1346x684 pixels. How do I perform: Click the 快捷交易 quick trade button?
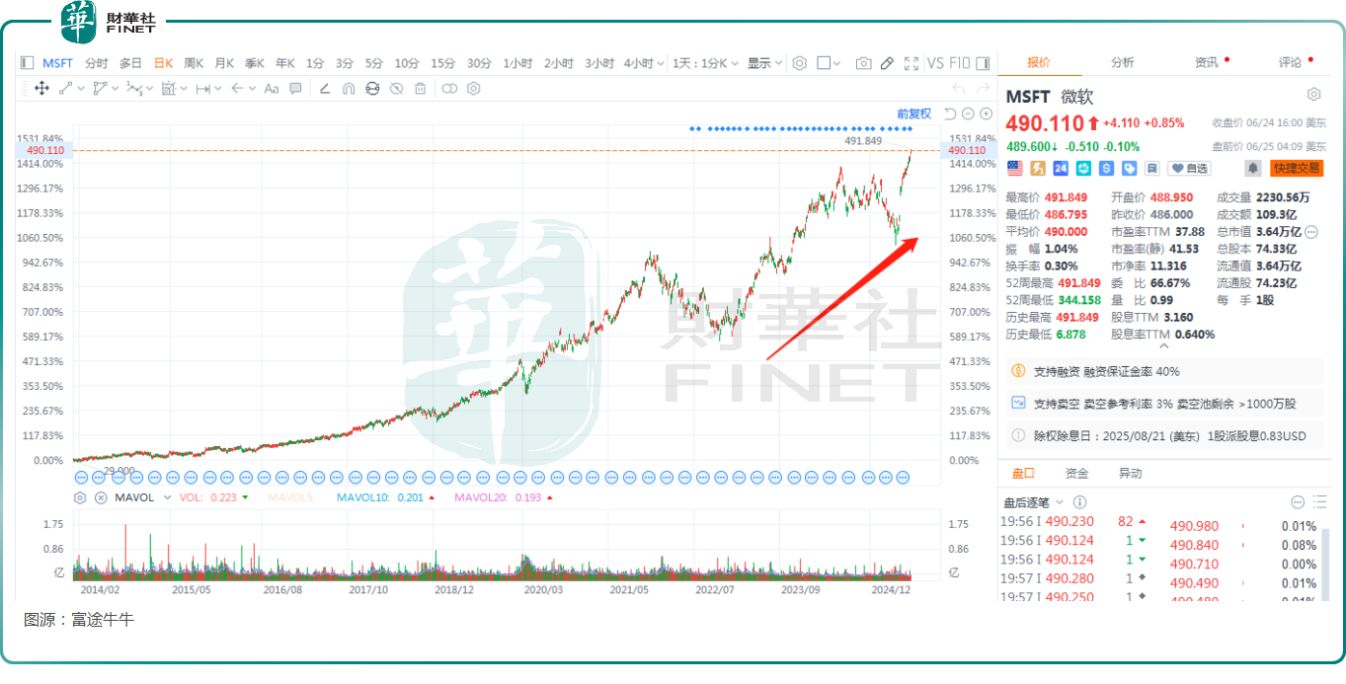click(1297, 169)
